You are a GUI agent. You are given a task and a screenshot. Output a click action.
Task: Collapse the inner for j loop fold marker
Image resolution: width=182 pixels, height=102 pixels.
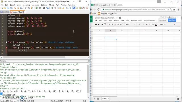[7, 48]
